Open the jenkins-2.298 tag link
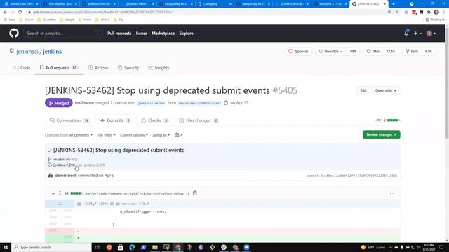The height and width of the screenshot is (252, 449). pos(64,165)
